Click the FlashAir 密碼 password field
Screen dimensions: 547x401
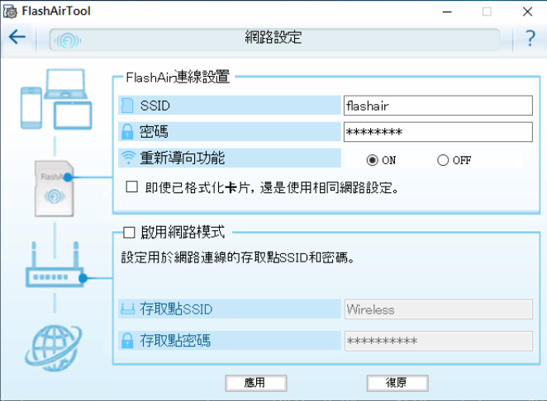tap(438, 132)
